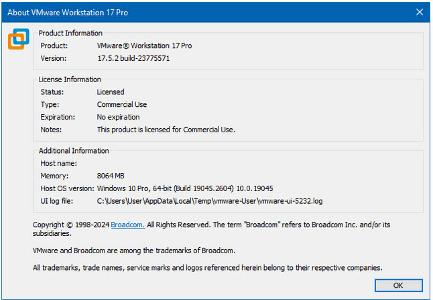Close the About VMware Workstation dialog
Viewport: 433px width, 300px height.
point(419,11)
